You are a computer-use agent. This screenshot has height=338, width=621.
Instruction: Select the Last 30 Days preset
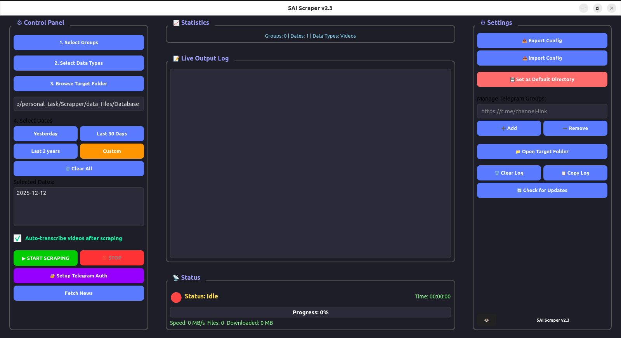(x=112, y=133)
